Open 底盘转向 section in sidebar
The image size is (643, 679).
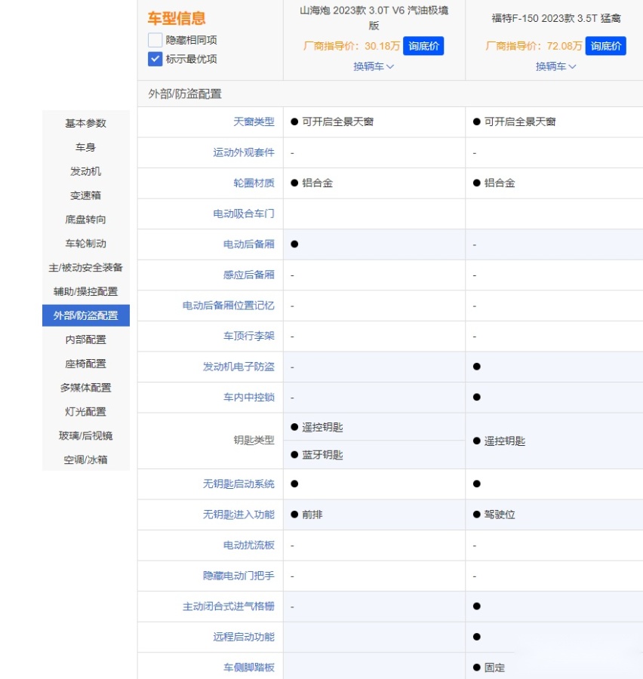[x=86, y=220]
